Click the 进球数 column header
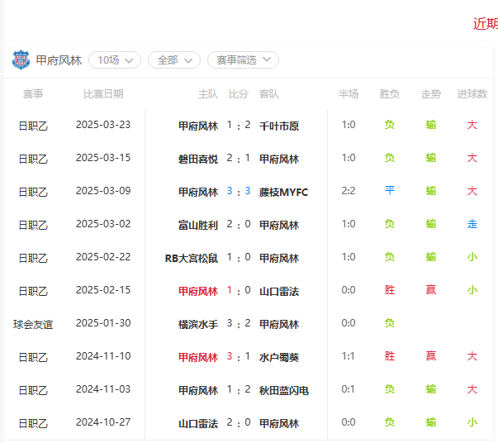Viewport: 498px width, 443px height. (472, 94)
